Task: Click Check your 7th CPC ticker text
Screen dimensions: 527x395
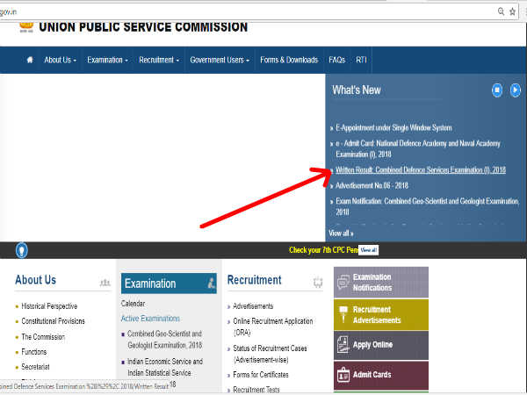Action: click(323, 250)
